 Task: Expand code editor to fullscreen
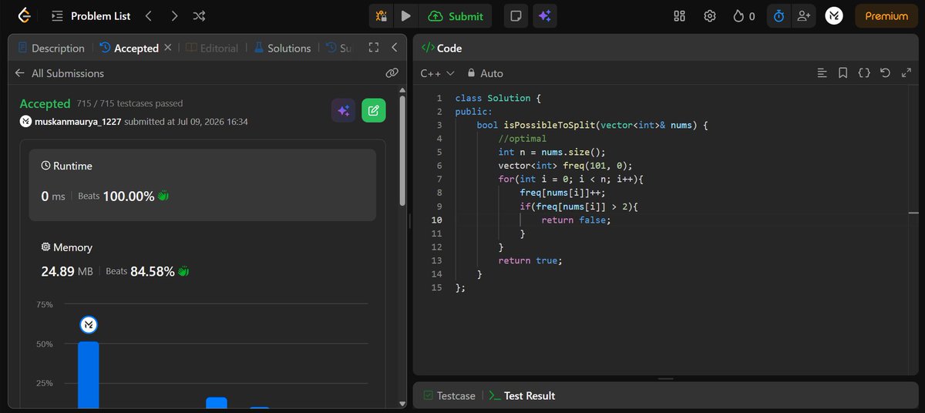pos(906,73)
